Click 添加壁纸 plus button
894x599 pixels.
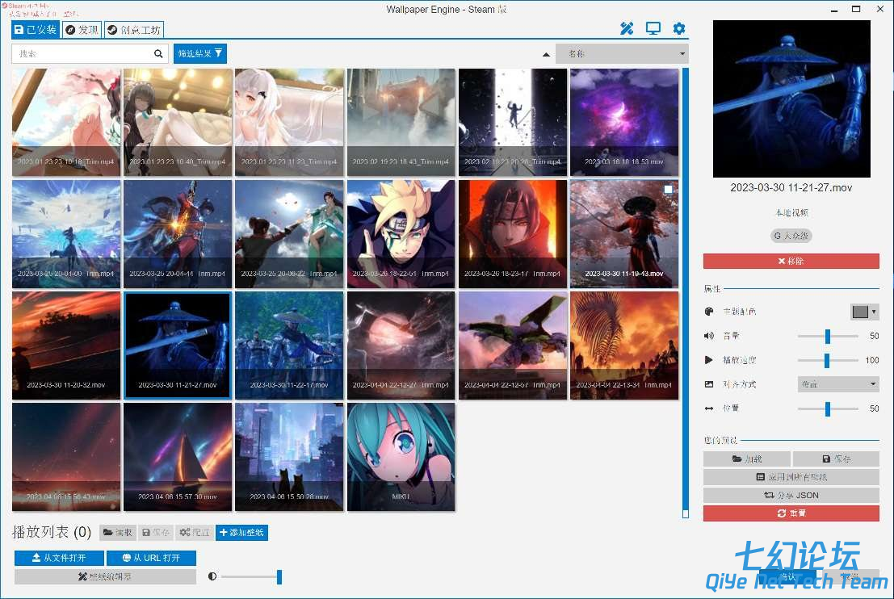(x=241, y=532)
